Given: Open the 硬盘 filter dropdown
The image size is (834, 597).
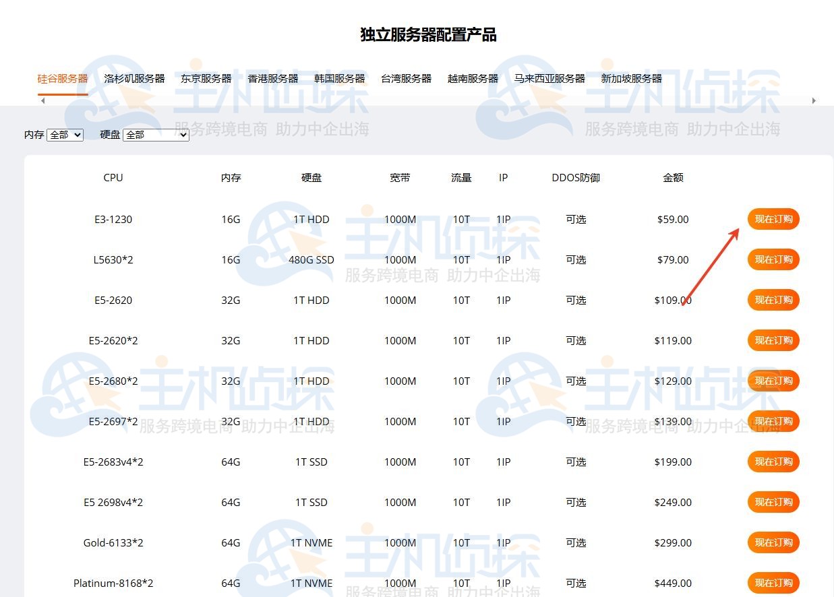Looking at the screenshot, I should click(156, 135).
